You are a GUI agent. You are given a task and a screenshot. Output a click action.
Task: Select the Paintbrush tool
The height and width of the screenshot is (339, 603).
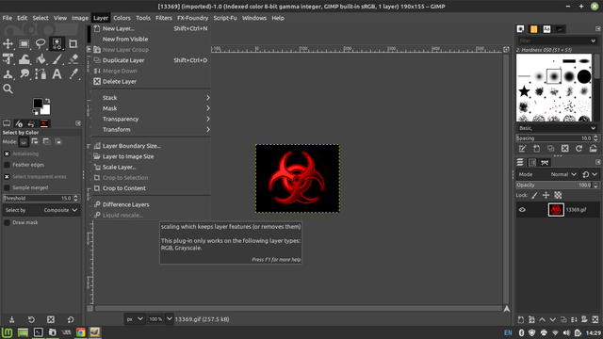tap(57, 58)
